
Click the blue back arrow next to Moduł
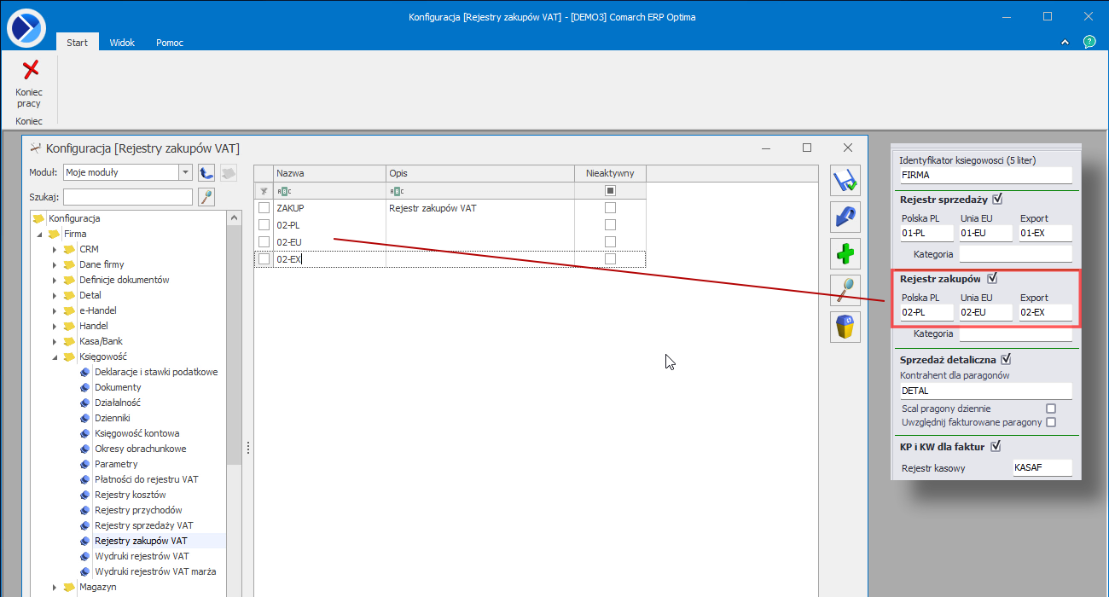pyautogui.click(x=206, y=173)
